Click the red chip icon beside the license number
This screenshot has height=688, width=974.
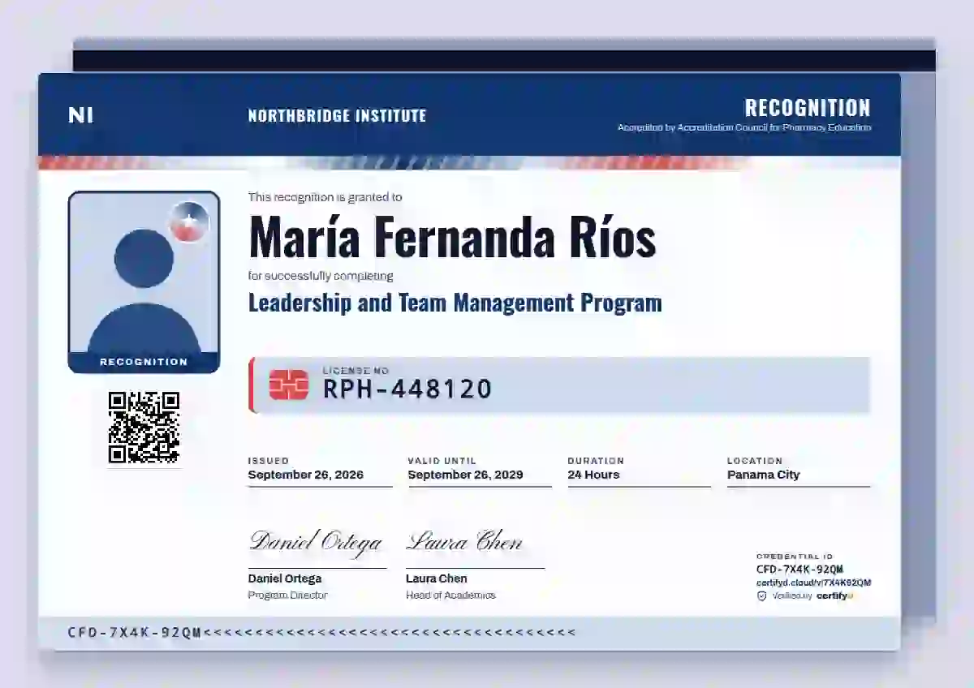click(x=288, y=385)
